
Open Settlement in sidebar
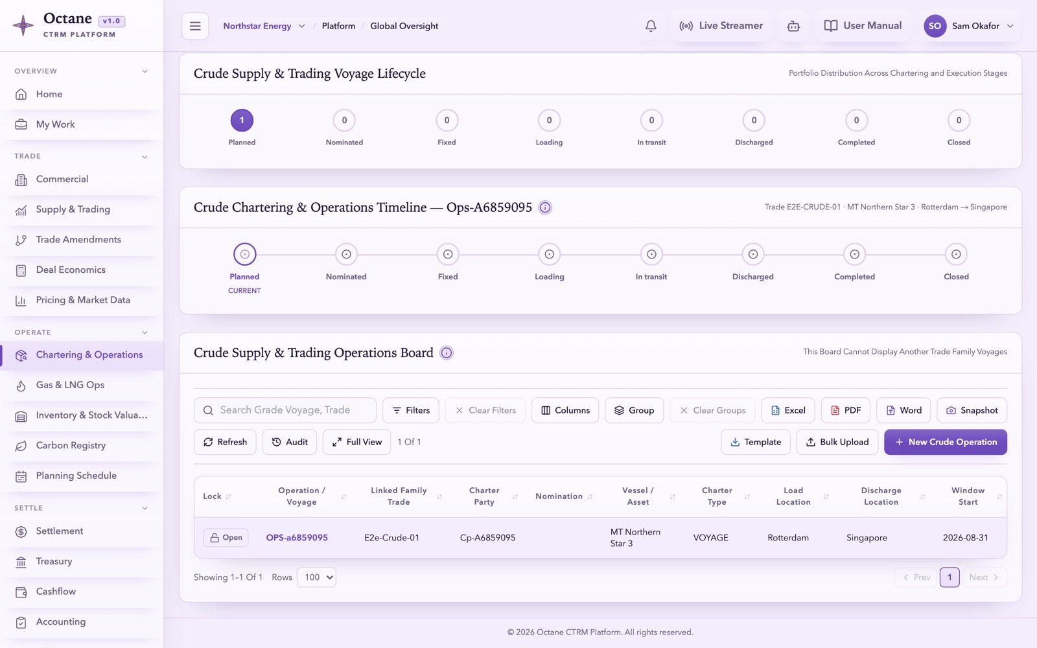click(x=82, y=531)
